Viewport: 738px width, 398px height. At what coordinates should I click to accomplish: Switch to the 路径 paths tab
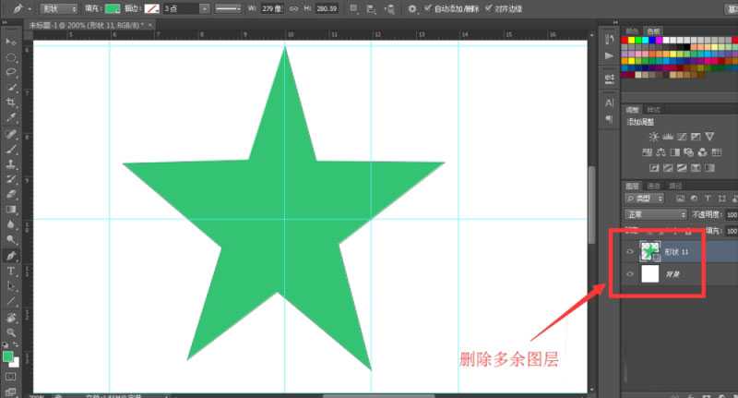click(675, 186)
